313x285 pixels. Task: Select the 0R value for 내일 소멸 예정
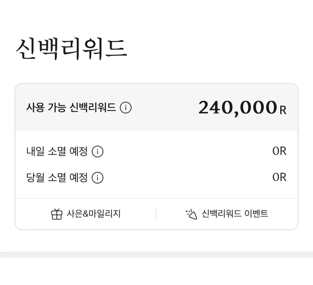point(279,151)
